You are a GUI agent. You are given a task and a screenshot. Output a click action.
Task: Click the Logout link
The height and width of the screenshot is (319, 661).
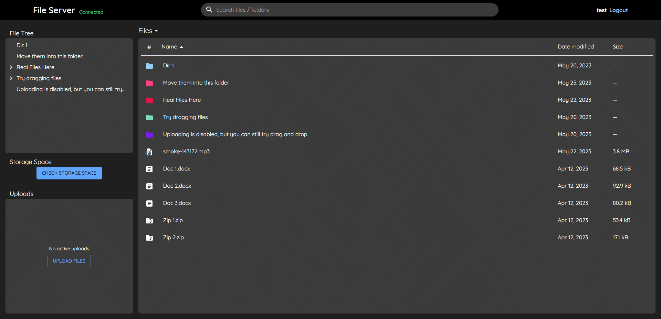tap(618, 10)
